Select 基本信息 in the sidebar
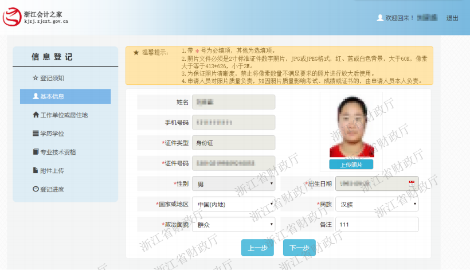 65,96
